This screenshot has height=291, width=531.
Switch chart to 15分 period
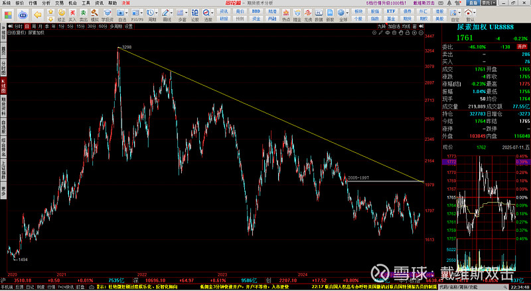(80, 27)
